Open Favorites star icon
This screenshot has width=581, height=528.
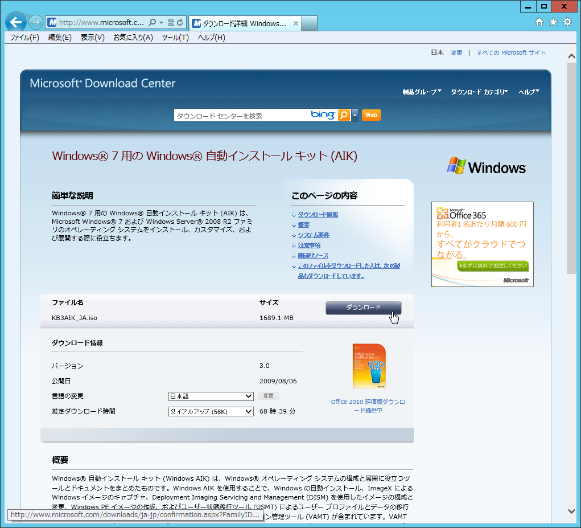(x=553, y=22)
